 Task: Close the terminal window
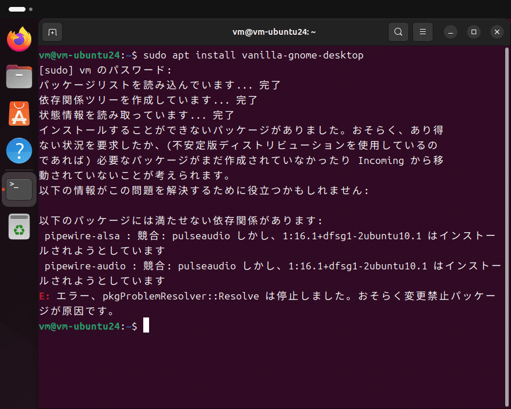497,32
